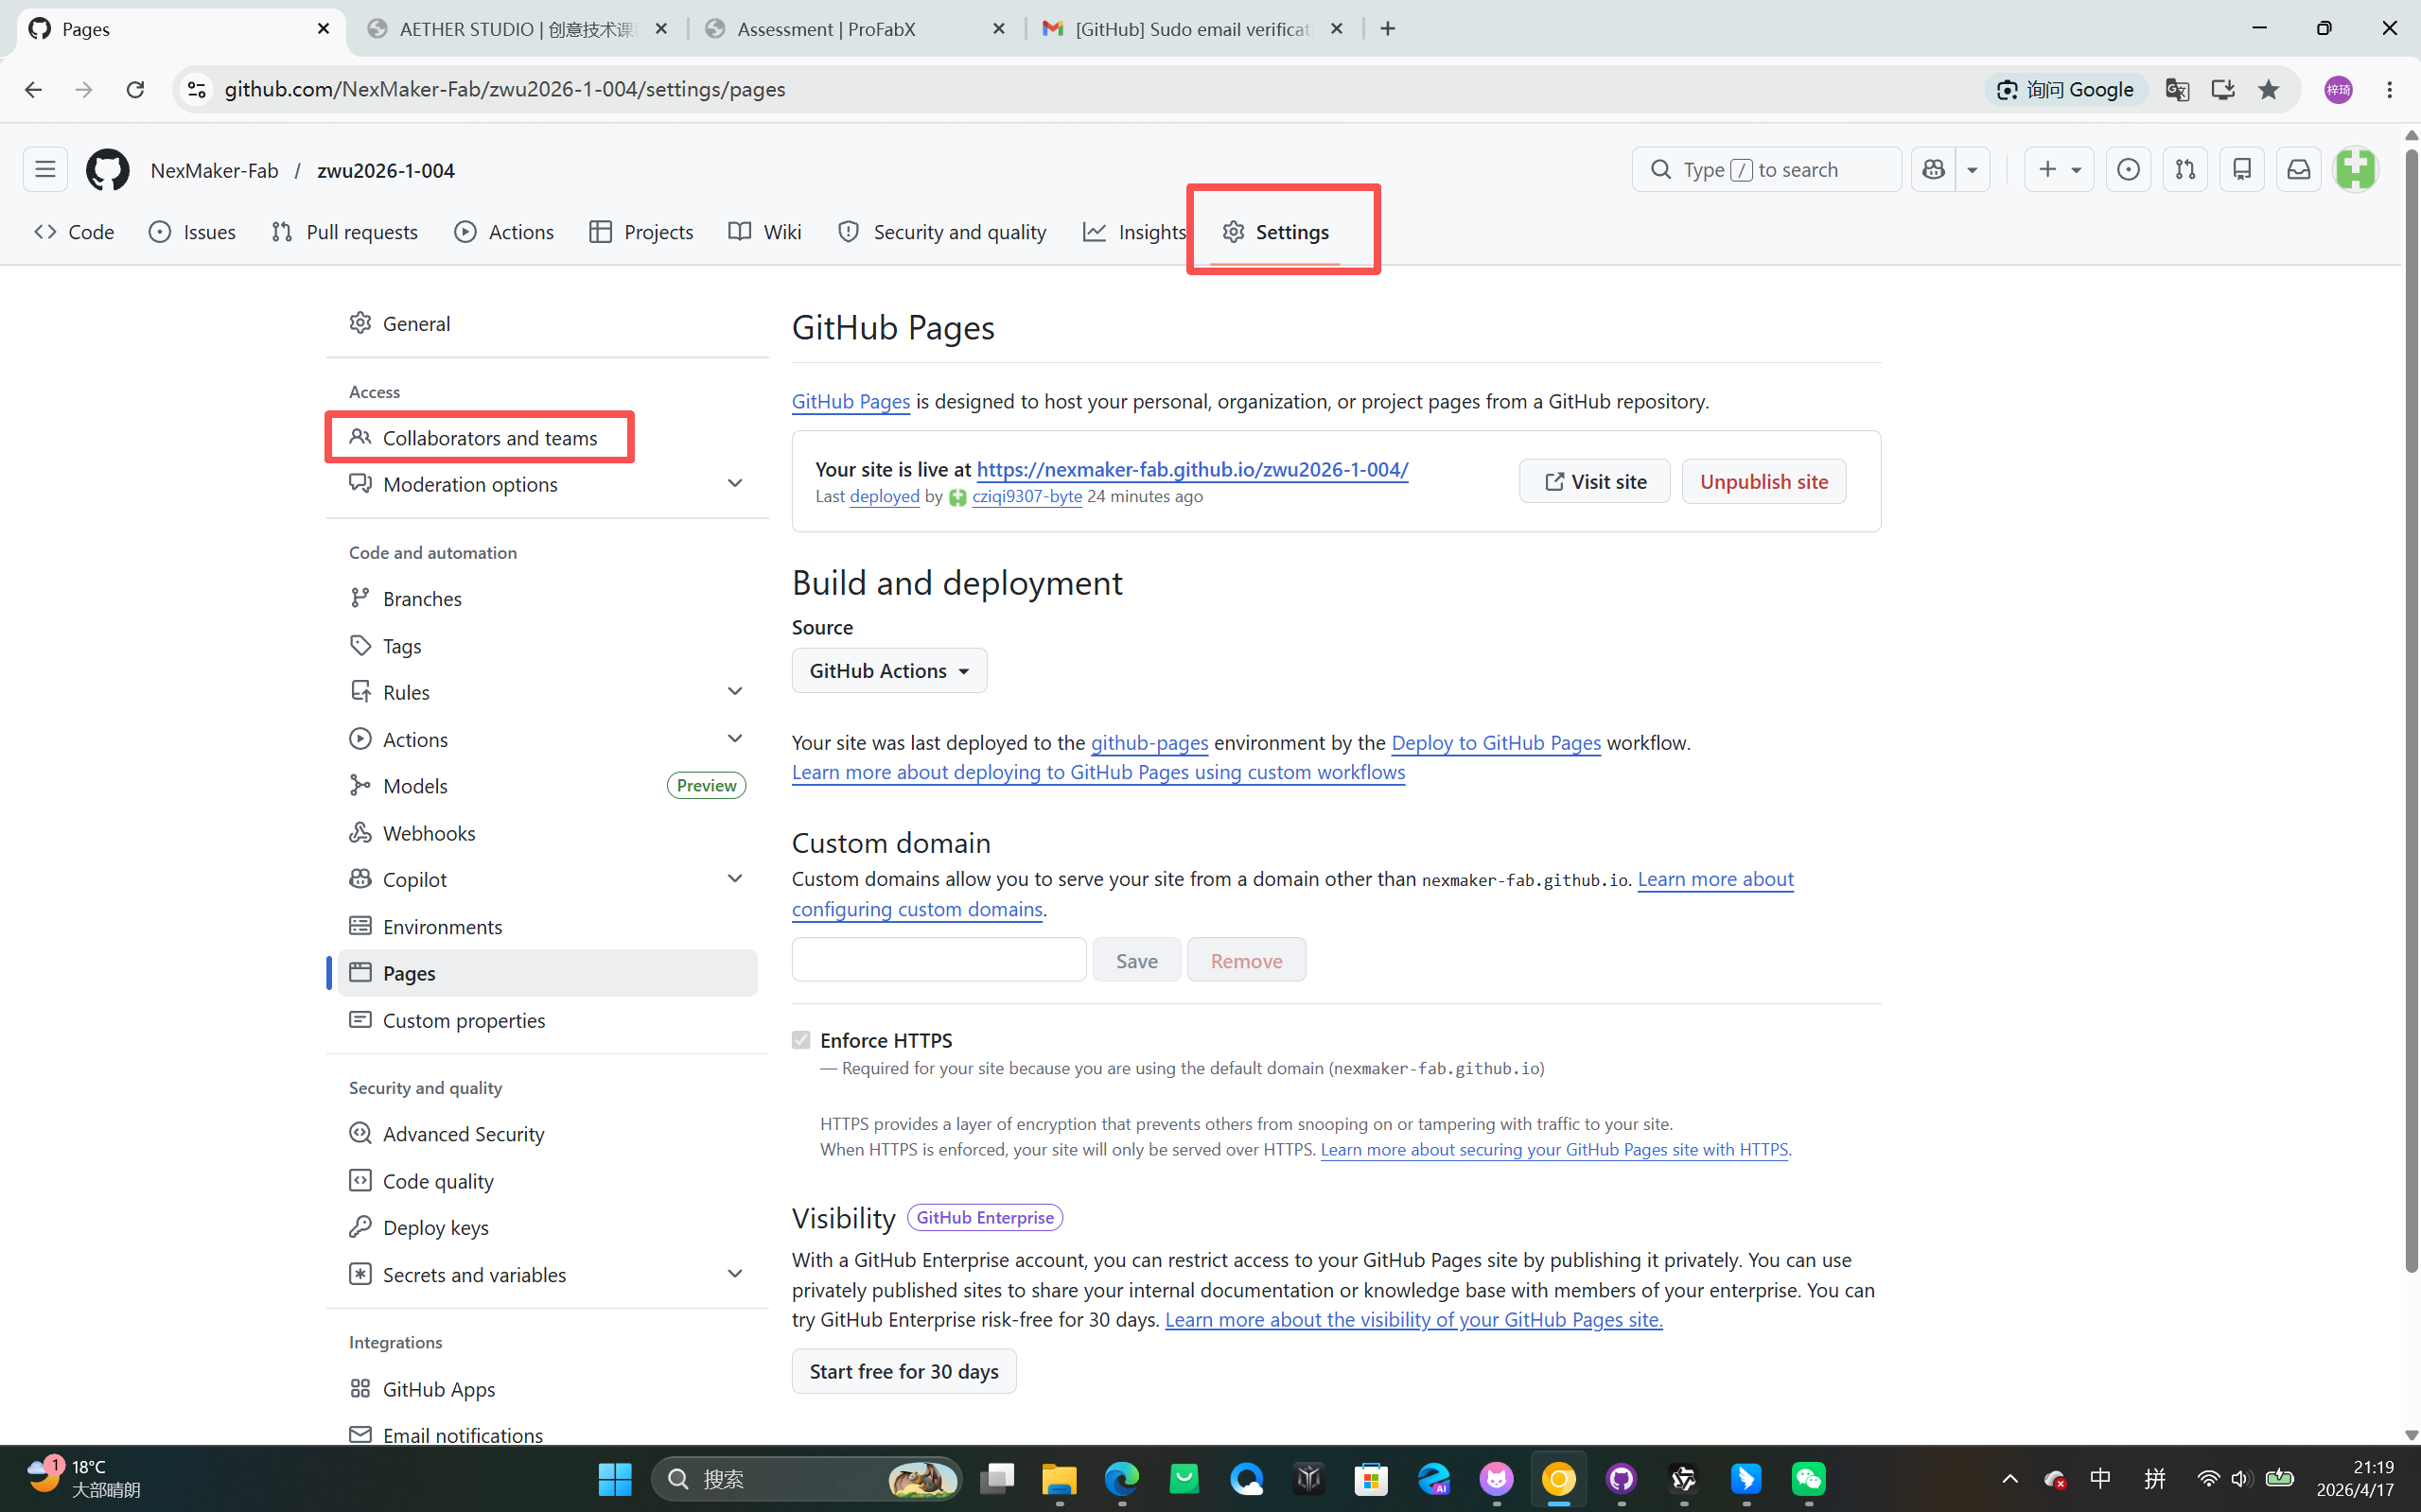2421x1512 pixels.
Task: Open Deploy keys settings in sidebar
Action: tap(547, 1228)
